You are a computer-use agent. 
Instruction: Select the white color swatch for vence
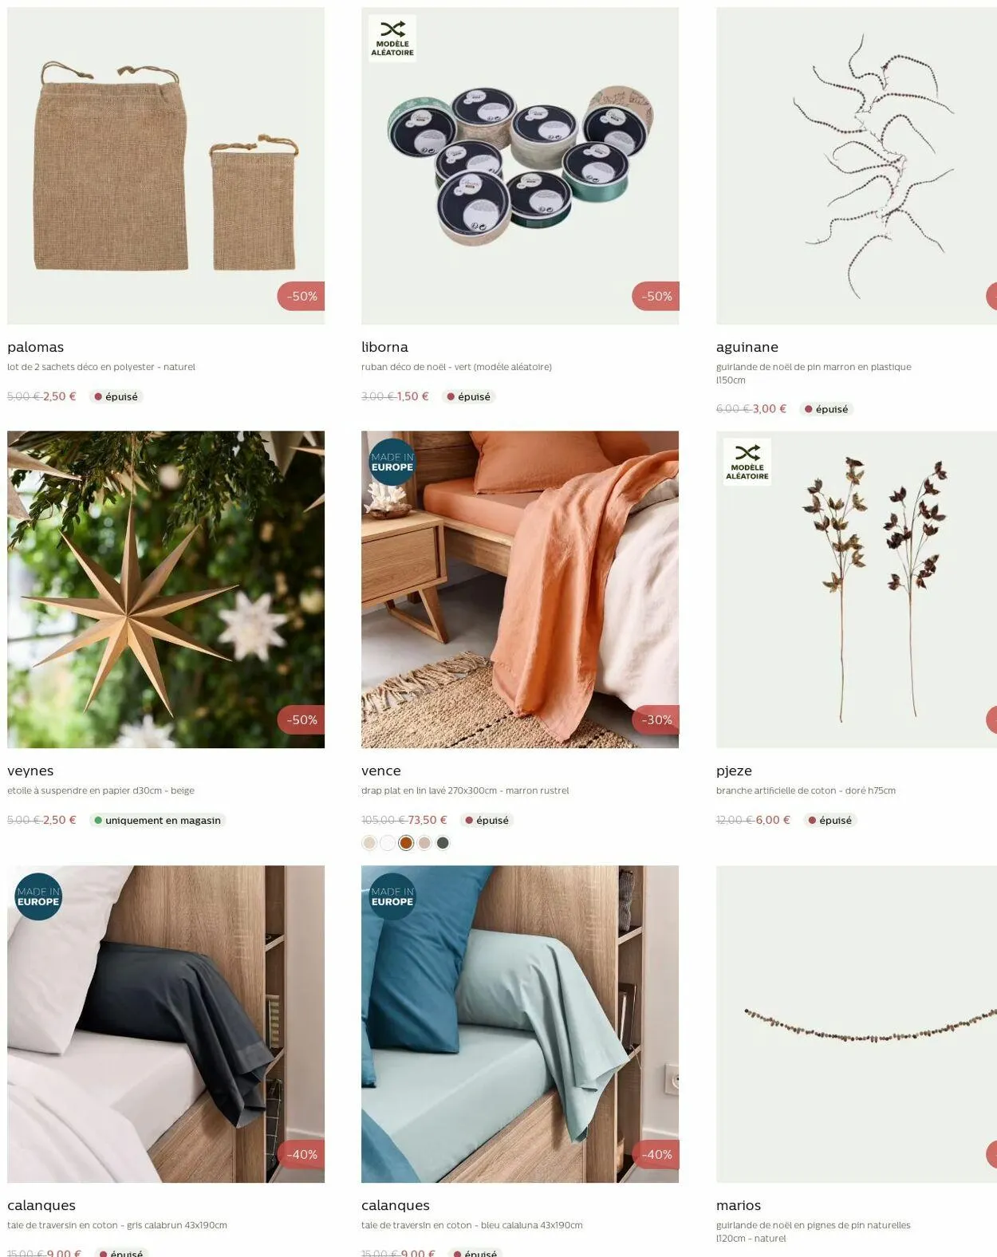click(x=388, y=843)
